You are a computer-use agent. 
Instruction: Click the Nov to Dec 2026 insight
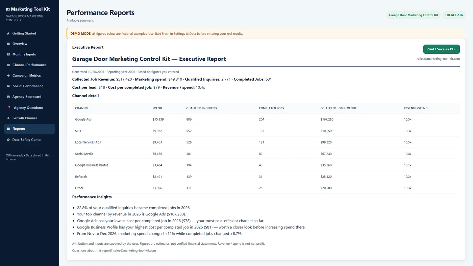click(x=159, y=234)
